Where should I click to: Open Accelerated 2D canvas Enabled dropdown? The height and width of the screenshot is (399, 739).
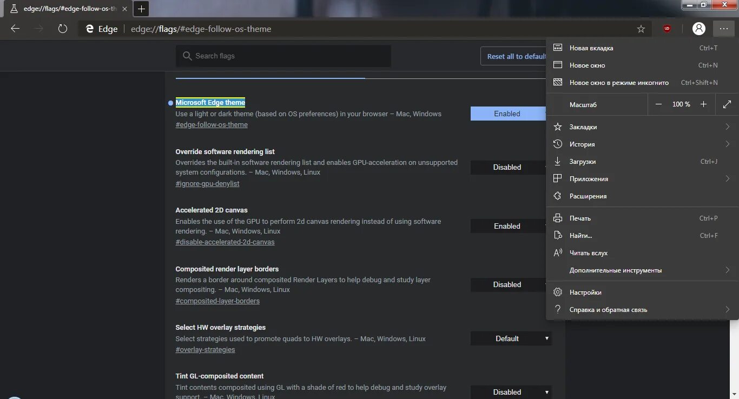point(508,227)
